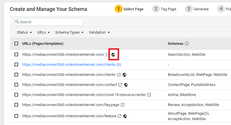231x125 pixels.
Task: Click the Schemas column header text
Action: tap(175, 44)
